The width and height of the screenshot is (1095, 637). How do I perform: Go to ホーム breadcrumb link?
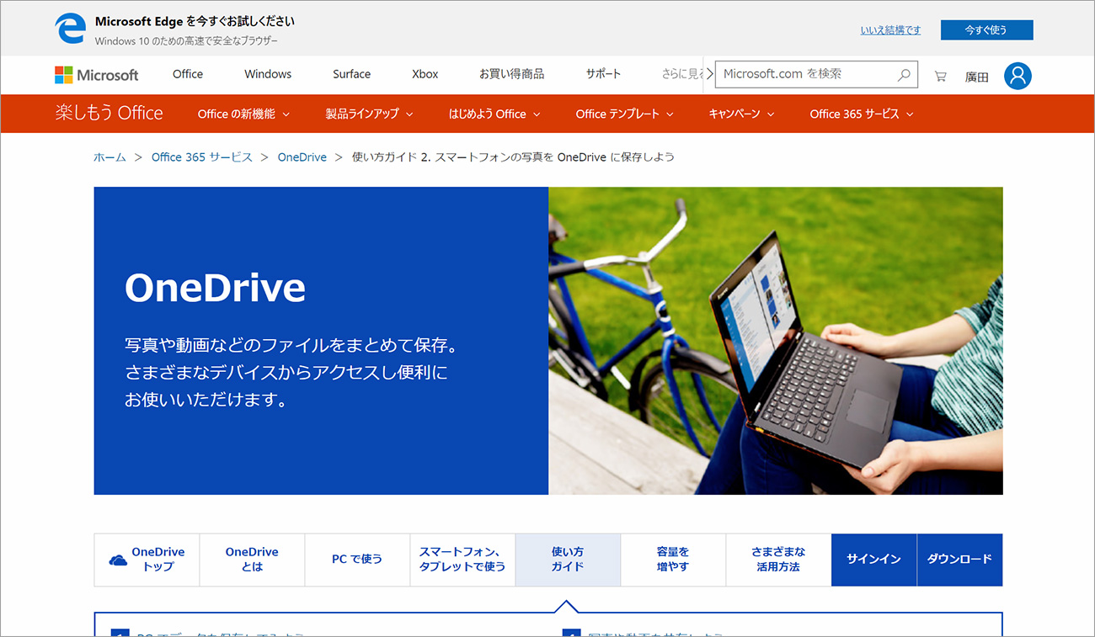109,157
